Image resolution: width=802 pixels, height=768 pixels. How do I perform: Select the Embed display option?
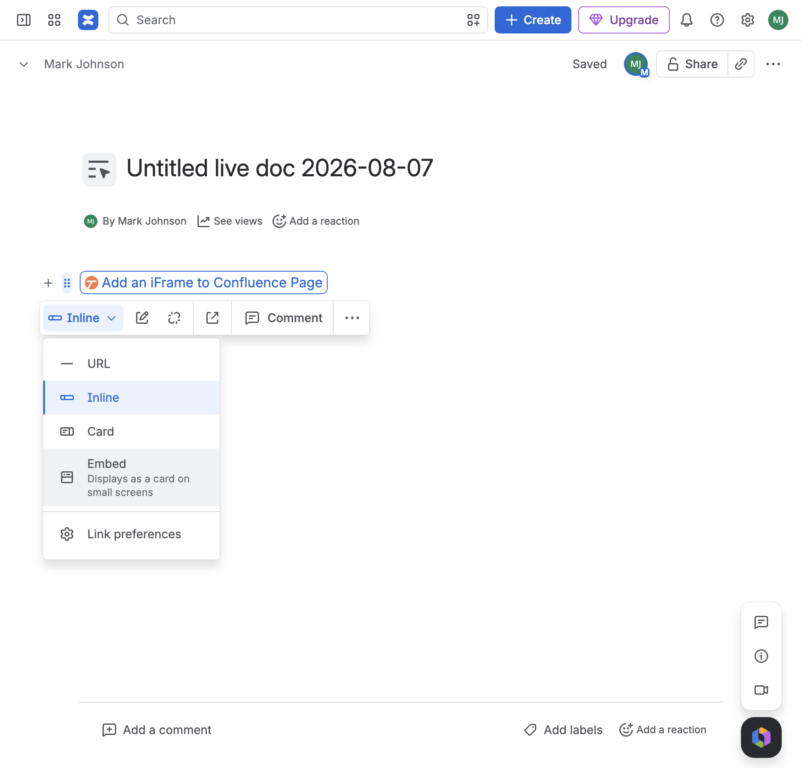(x=131, y=477)
